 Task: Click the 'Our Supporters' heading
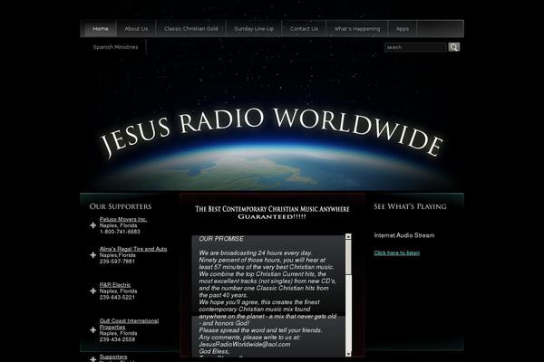121,206
